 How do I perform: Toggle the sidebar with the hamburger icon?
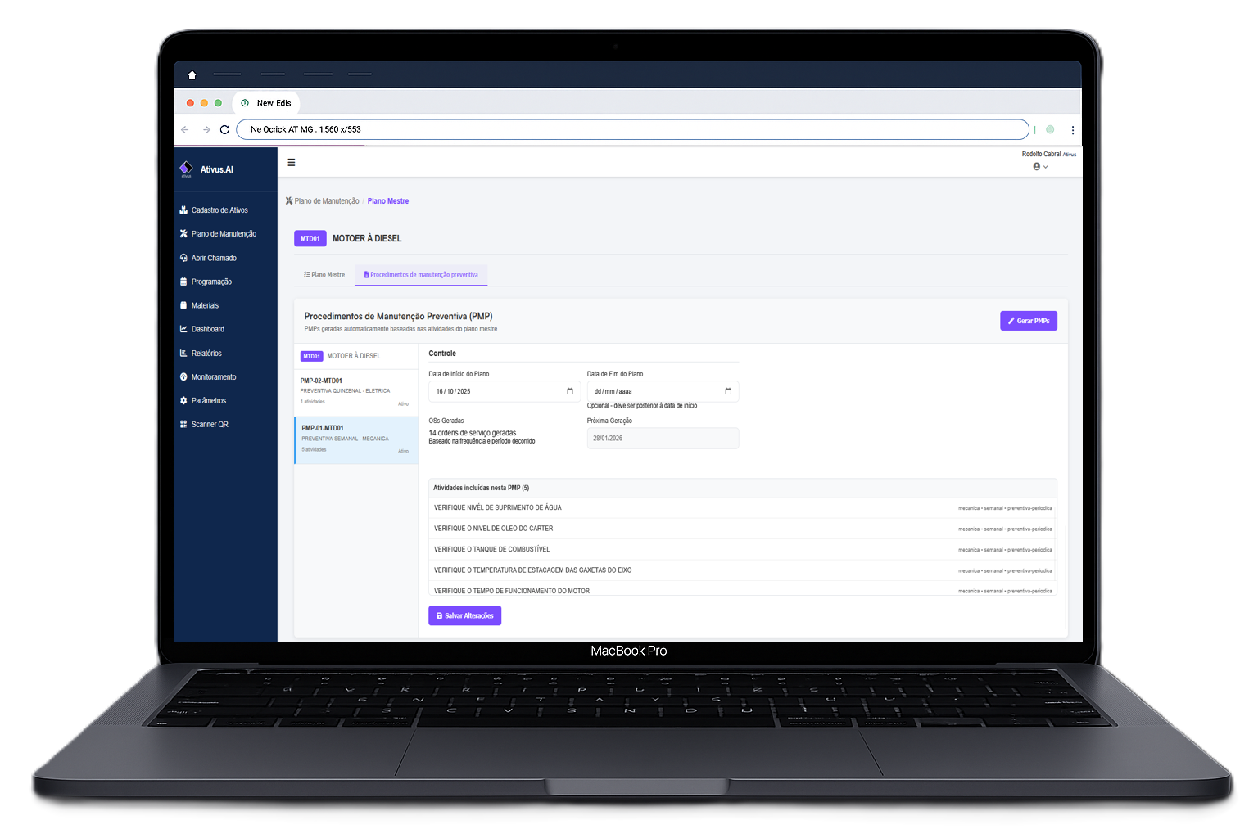tap(291, 163)
